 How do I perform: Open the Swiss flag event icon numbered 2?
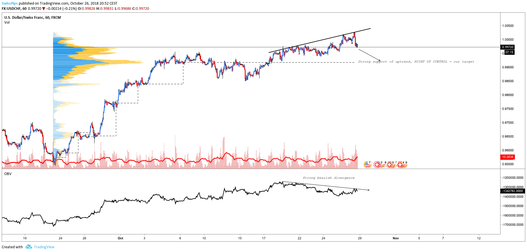377,165
